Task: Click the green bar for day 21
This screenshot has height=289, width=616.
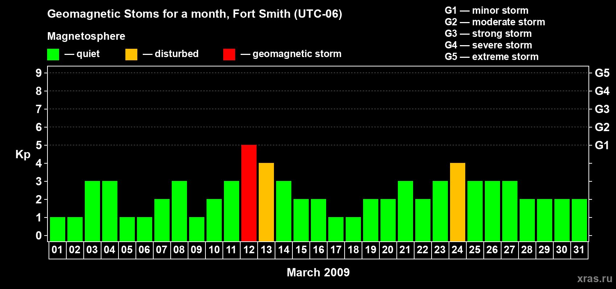Action: coord(405,211)
